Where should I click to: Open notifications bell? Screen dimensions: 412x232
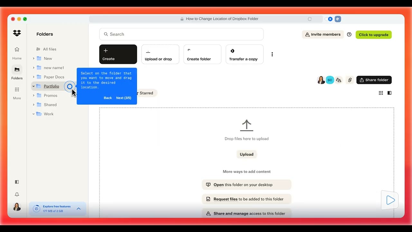pos(17,194)
